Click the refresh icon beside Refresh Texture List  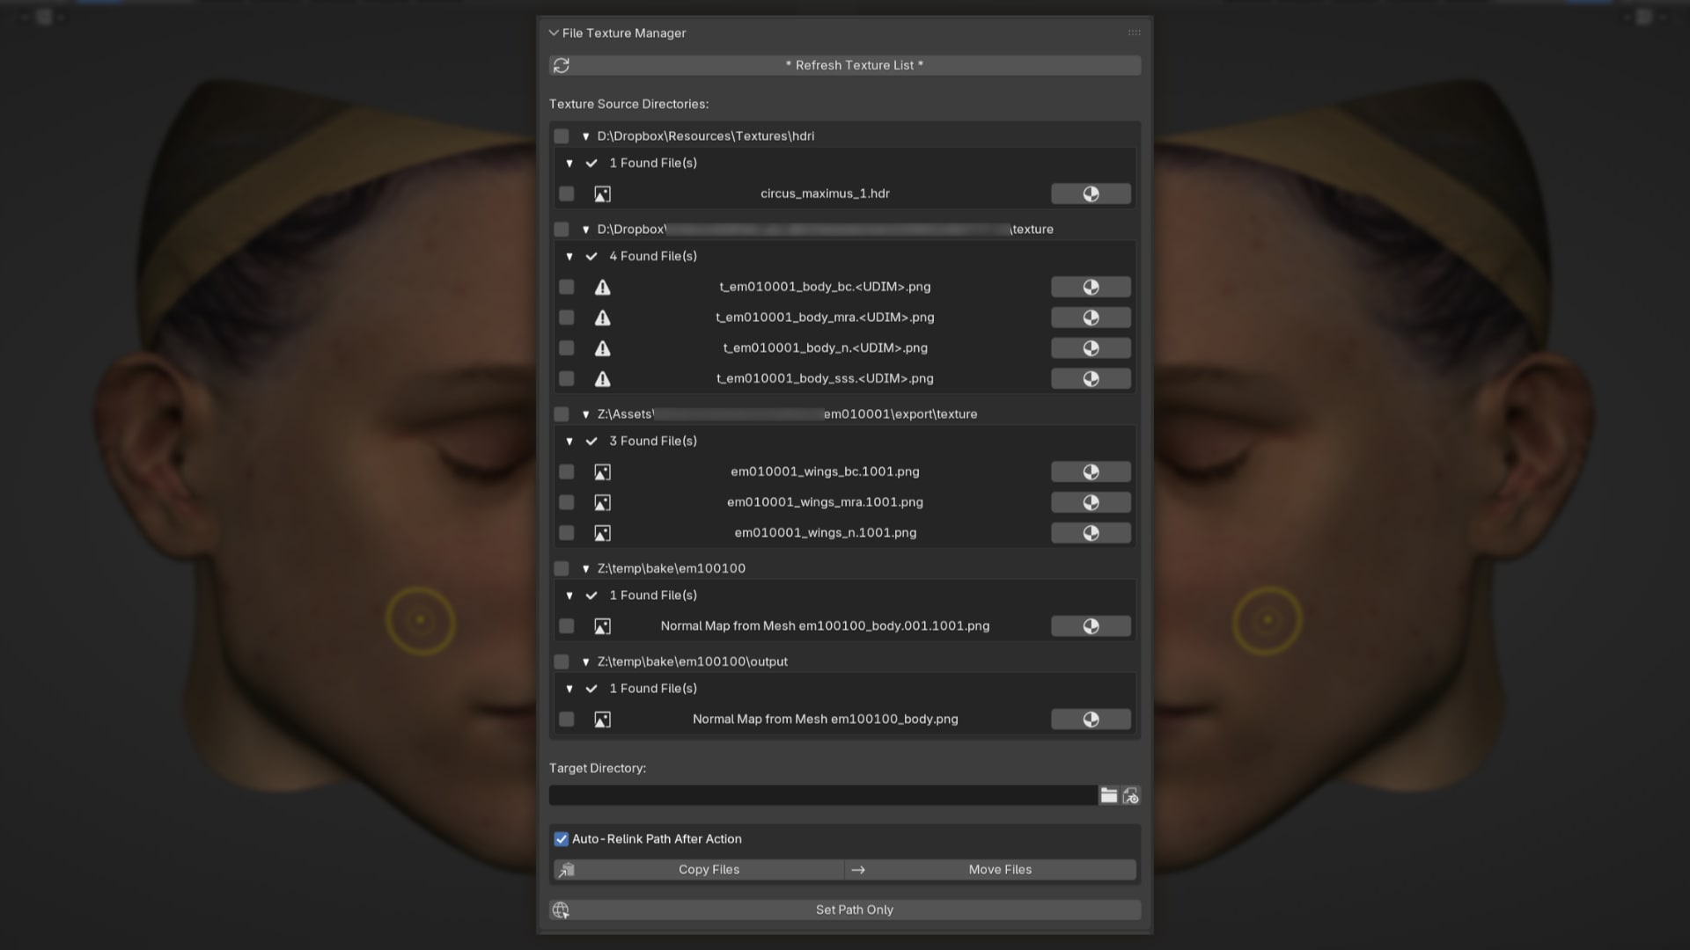[561, 65]
